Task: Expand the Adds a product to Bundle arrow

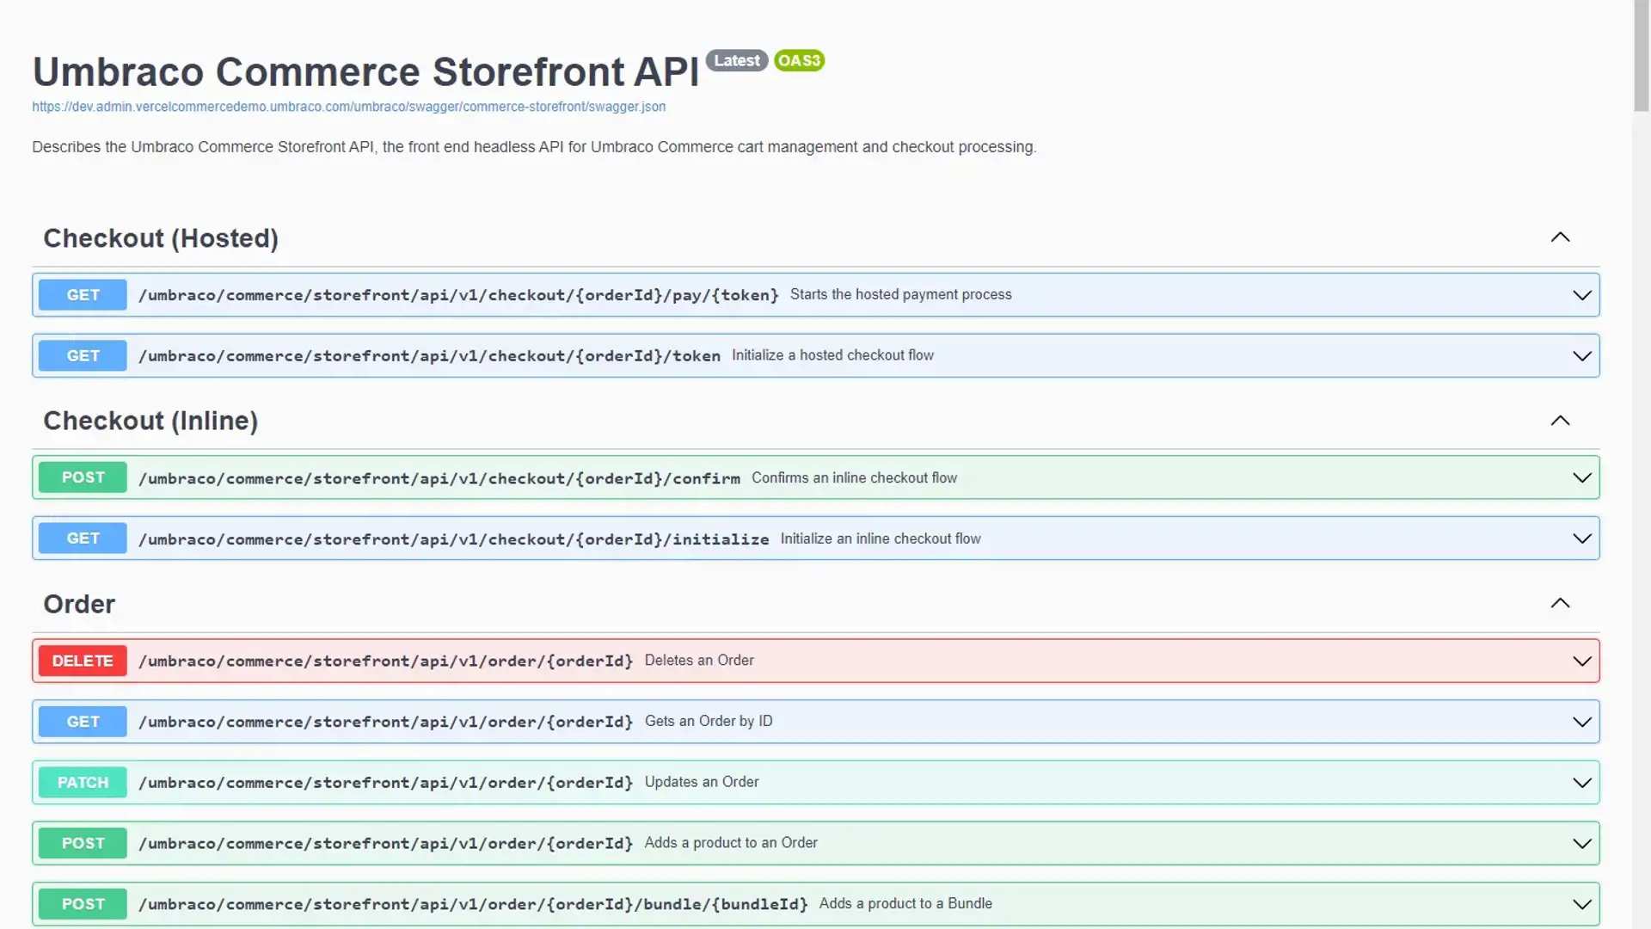Action: (1581, 904)
